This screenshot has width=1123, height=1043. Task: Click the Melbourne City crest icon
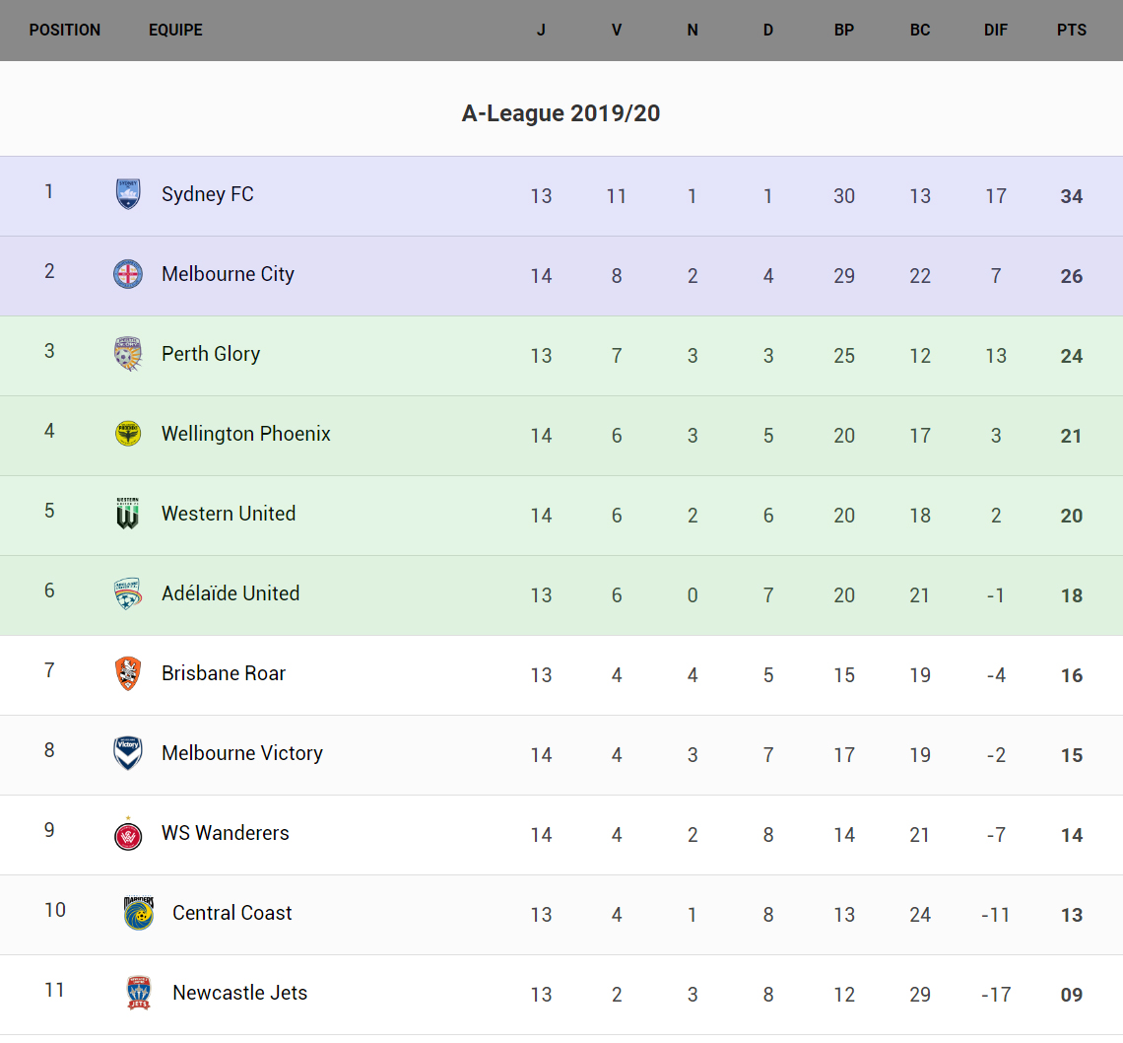128,274
